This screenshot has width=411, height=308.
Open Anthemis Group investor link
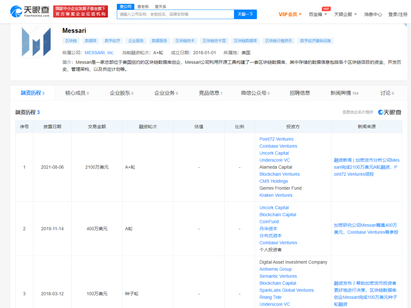[x=275, y=269]
